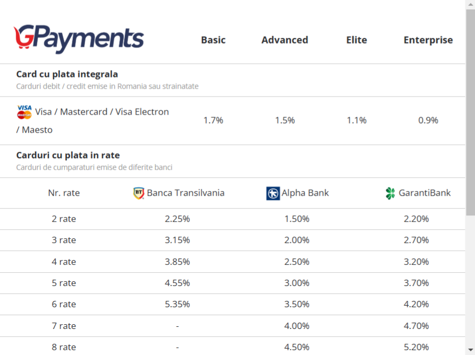
Task: Click GarantiBank 5.20% cell
Action: point(416,347)
